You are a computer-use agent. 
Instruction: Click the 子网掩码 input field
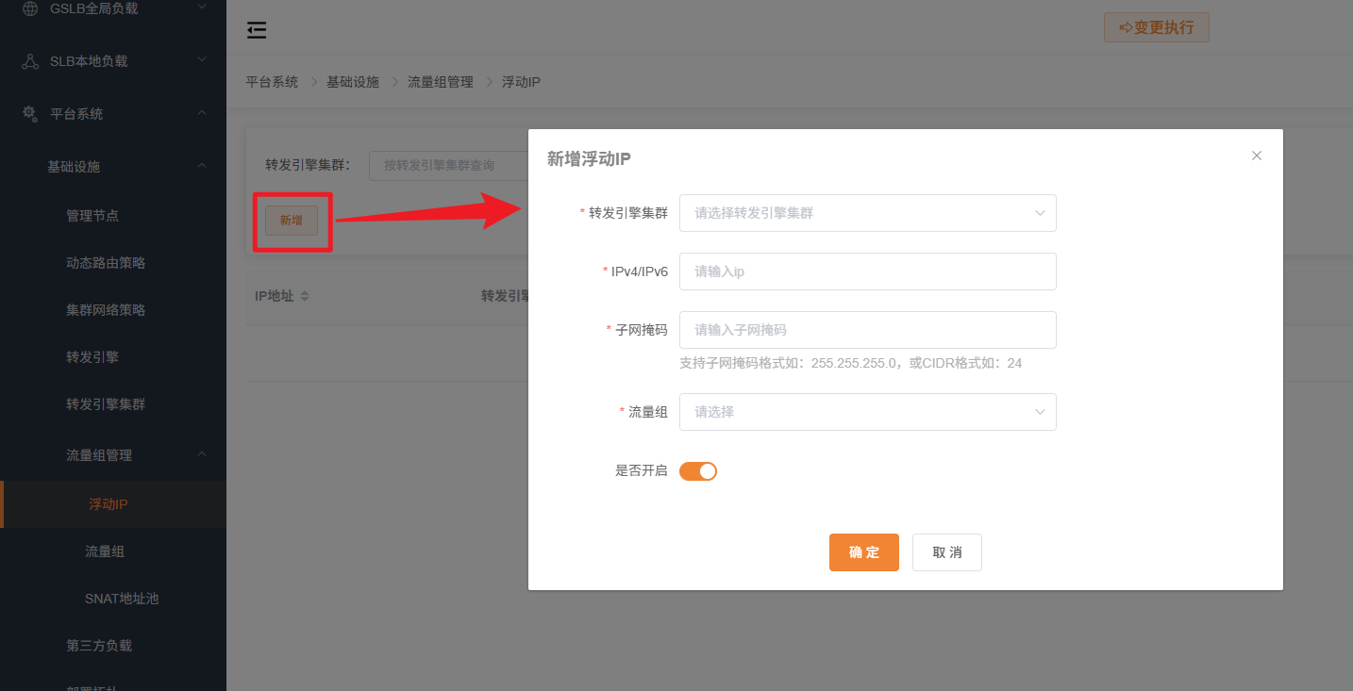pyautogui.click(x=867, y=330)
